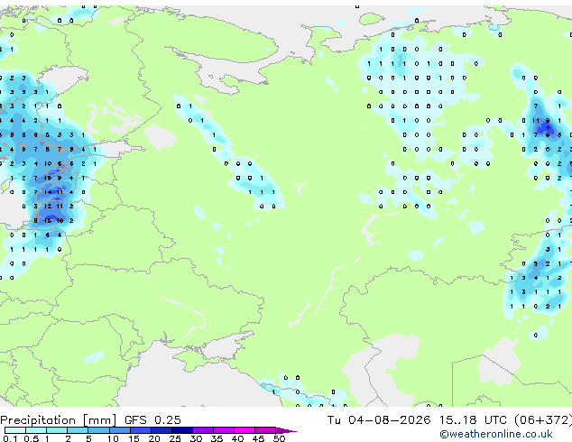Click the "15..18 UTC" time range text
572x442 pixels.
point(473,420)
